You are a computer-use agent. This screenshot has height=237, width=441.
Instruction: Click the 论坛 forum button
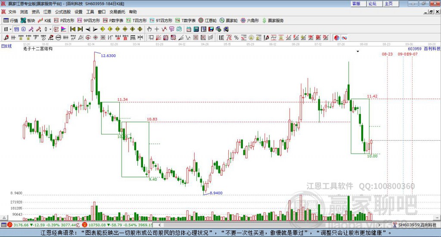tap(374, 3)
